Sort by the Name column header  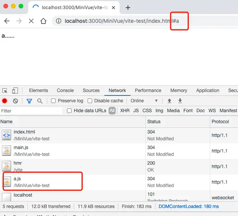click(x=73, y=122)
